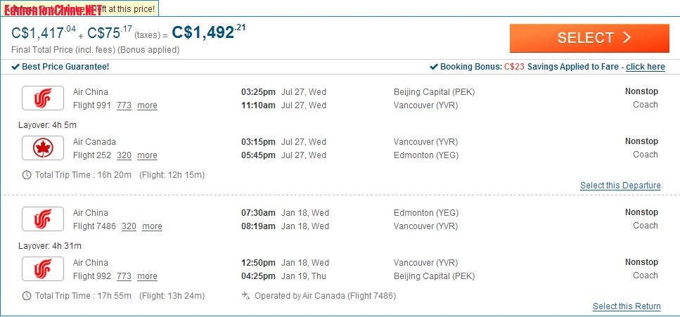Expand 'more' details for Flight 992
The height and width of the screenshot is (317, 680).
pos(148,276)
